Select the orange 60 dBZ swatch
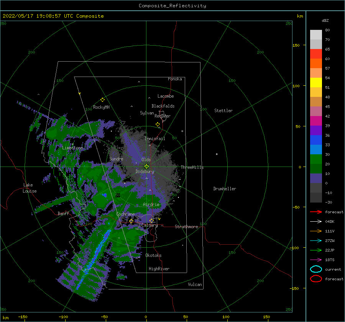The width and height of the screenshot is (345, 322). point(316,63)
